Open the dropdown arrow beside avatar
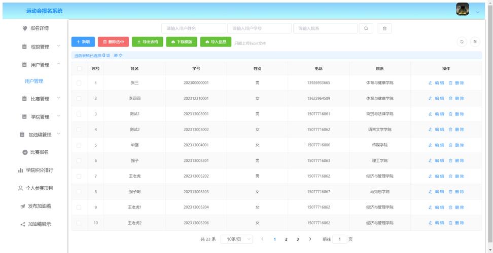493x253 pixels. [x=478, y=12]
